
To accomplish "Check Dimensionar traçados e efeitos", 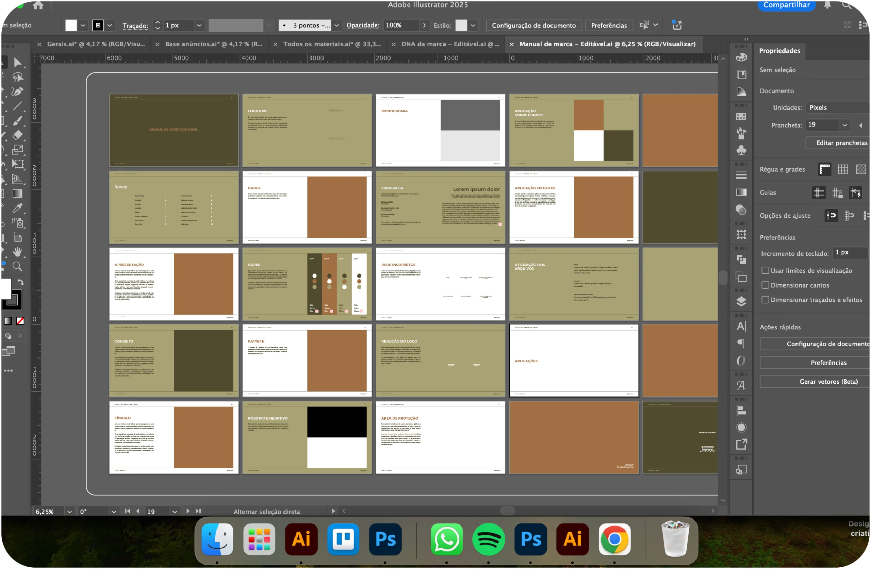I will coord(765,300).
